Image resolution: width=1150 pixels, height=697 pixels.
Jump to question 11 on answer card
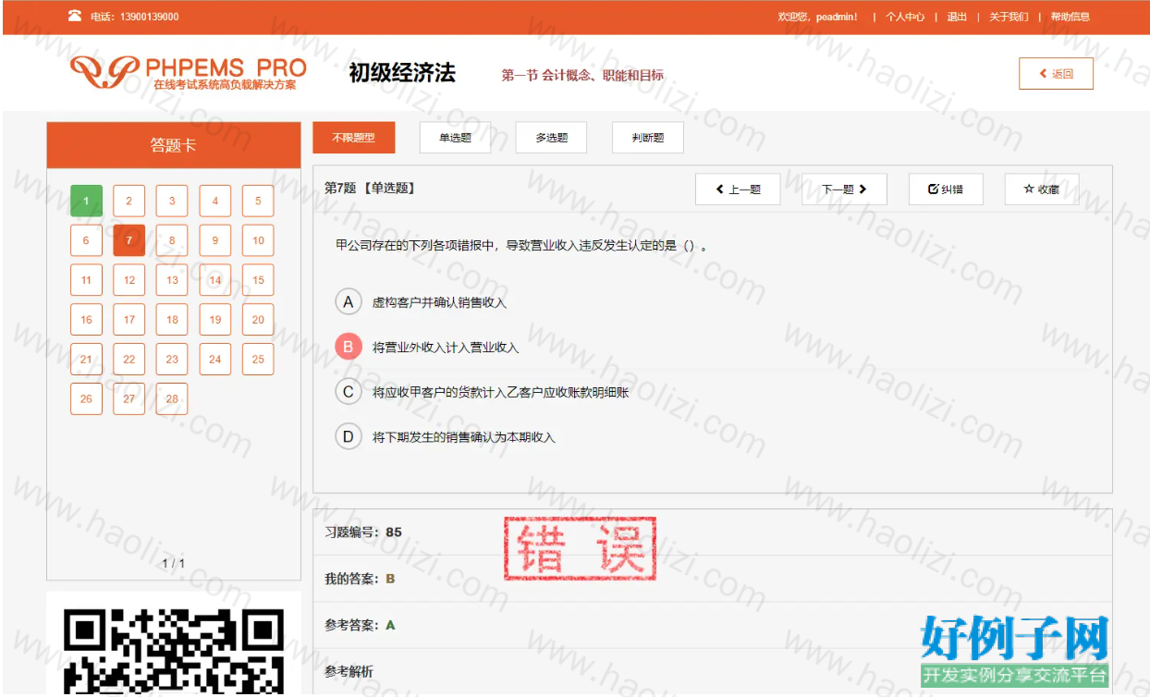coord(86,280)
